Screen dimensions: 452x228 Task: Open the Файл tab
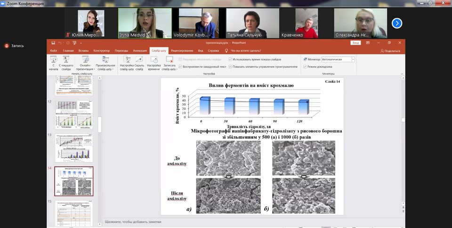click(54, 50)
